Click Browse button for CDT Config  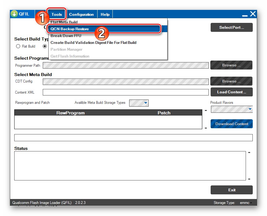pyautogui.click(x=231, y=81)
